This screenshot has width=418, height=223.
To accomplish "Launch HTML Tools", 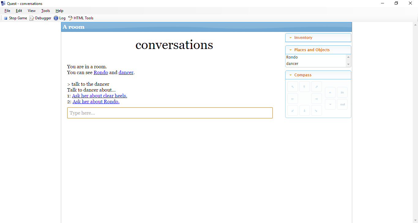I will pyautogui.click(x=81, y=18).
